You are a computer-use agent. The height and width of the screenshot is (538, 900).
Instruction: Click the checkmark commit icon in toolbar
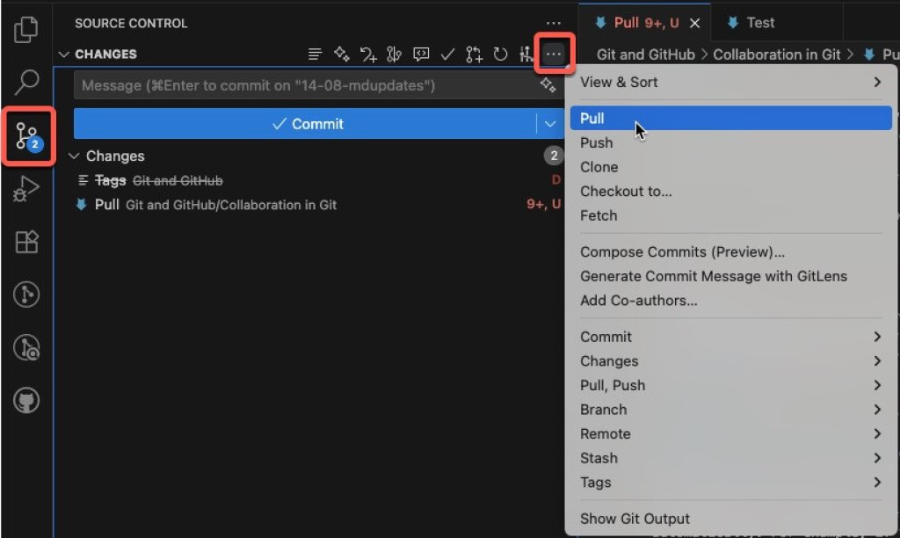pyautogui.click(x=447, y=55)
